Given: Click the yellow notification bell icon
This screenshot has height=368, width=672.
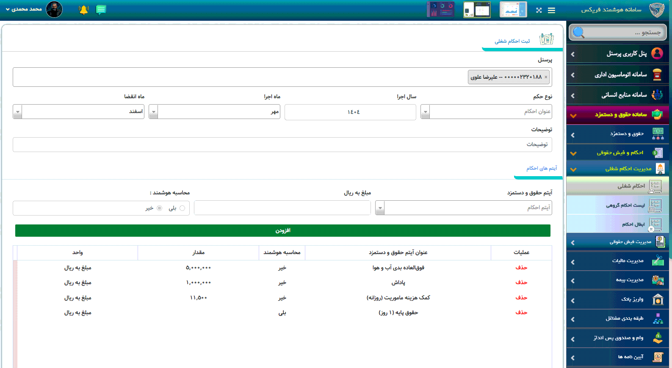Looking at the screenshot, I should point(83,10).
